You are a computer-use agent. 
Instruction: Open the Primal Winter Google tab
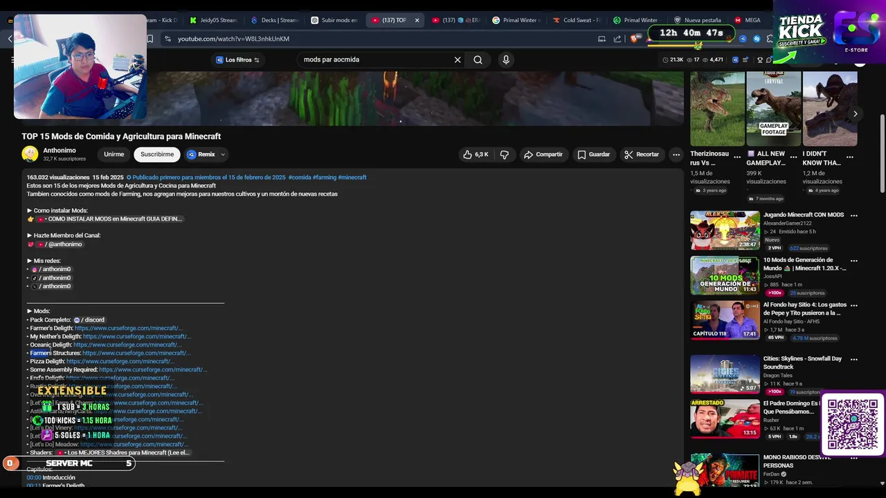pos(516,20)
